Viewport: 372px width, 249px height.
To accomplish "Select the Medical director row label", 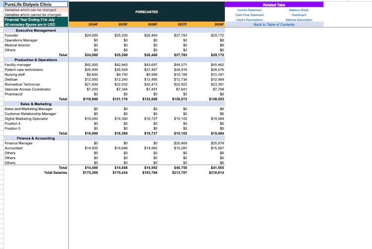I will 17,45.
